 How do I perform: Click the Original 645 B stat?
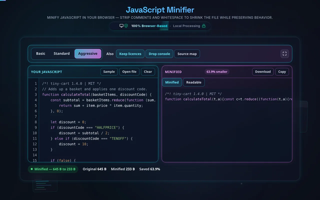(94, 169)
